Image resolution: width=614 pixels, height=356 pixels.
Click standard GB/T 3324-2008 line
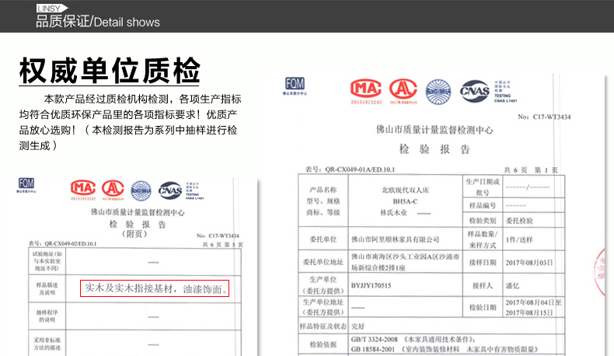pos(413,339)
